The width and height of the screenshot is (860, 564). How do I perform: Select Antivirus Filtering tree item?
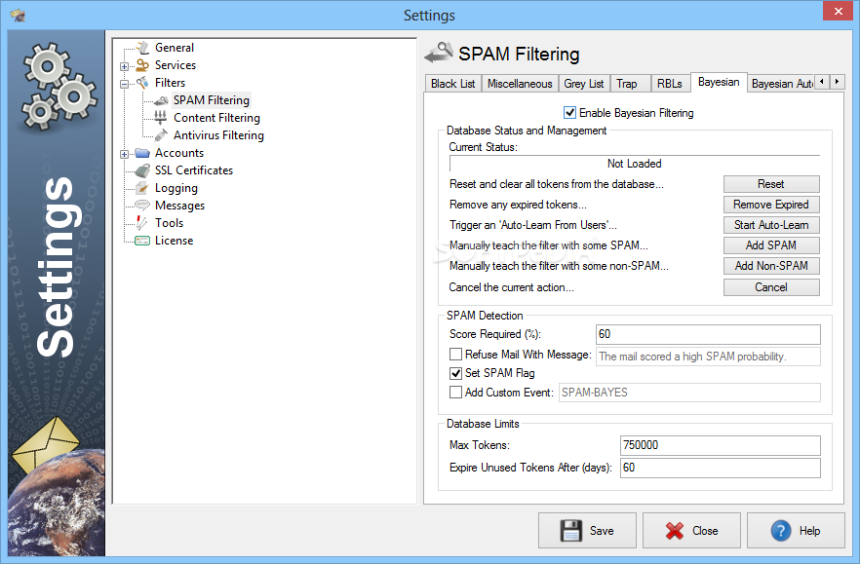(218, 135)
